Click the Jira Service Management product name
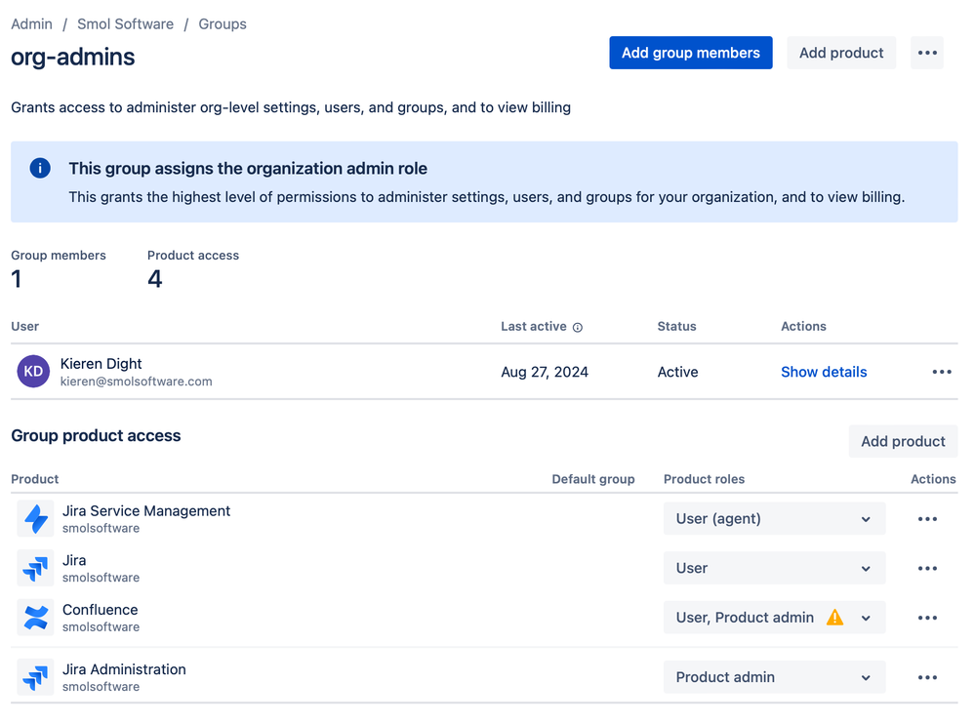This screenshot has width=975, height=724. (146, 511)
